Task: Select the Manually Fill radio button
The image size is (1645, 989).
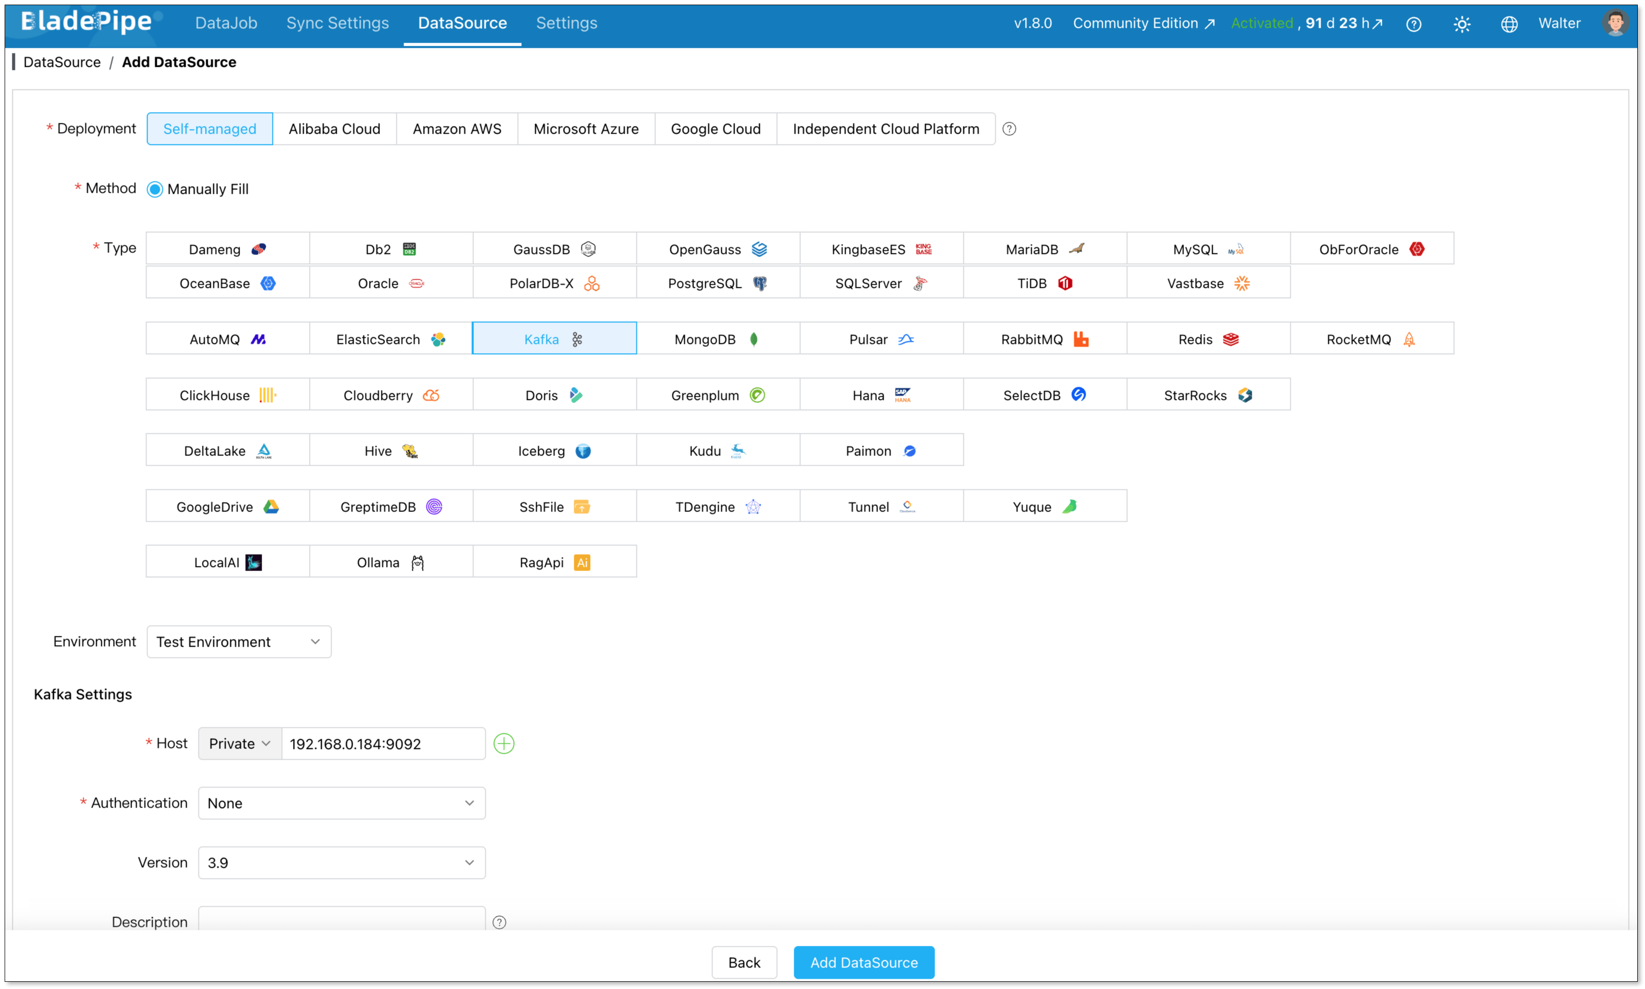Action: click(x=155, y=189)
